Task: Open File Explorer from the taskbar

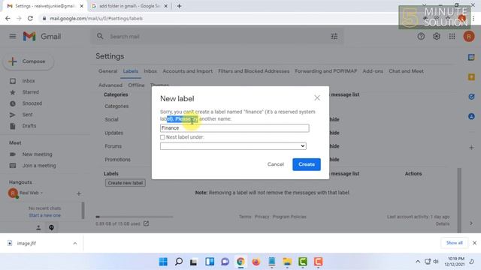Action: click(x=287, y=262)
